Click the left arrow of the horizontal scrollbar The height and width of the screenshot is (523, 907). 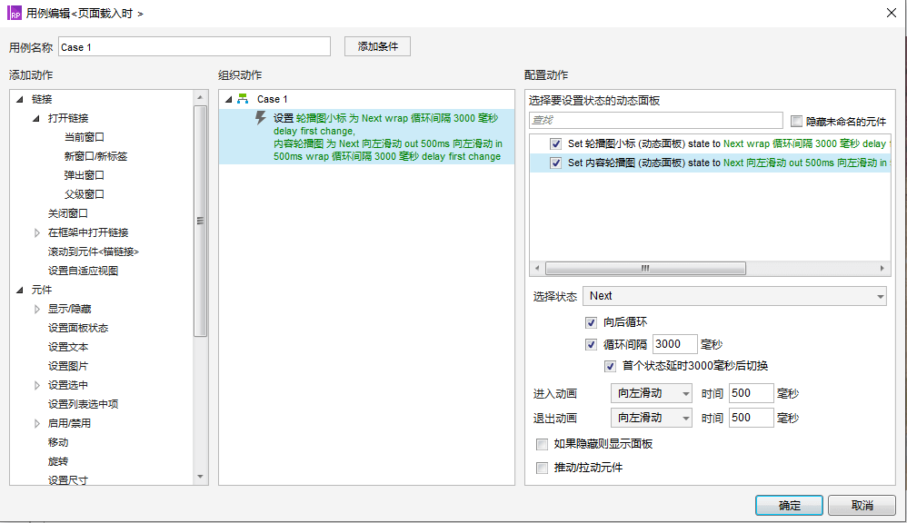pyautogui.click(x=537, y=269)
